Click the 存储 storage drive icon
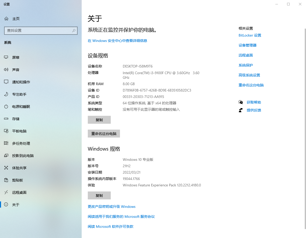The height and width of the screenshot is (238, 306). coord(6,119)
